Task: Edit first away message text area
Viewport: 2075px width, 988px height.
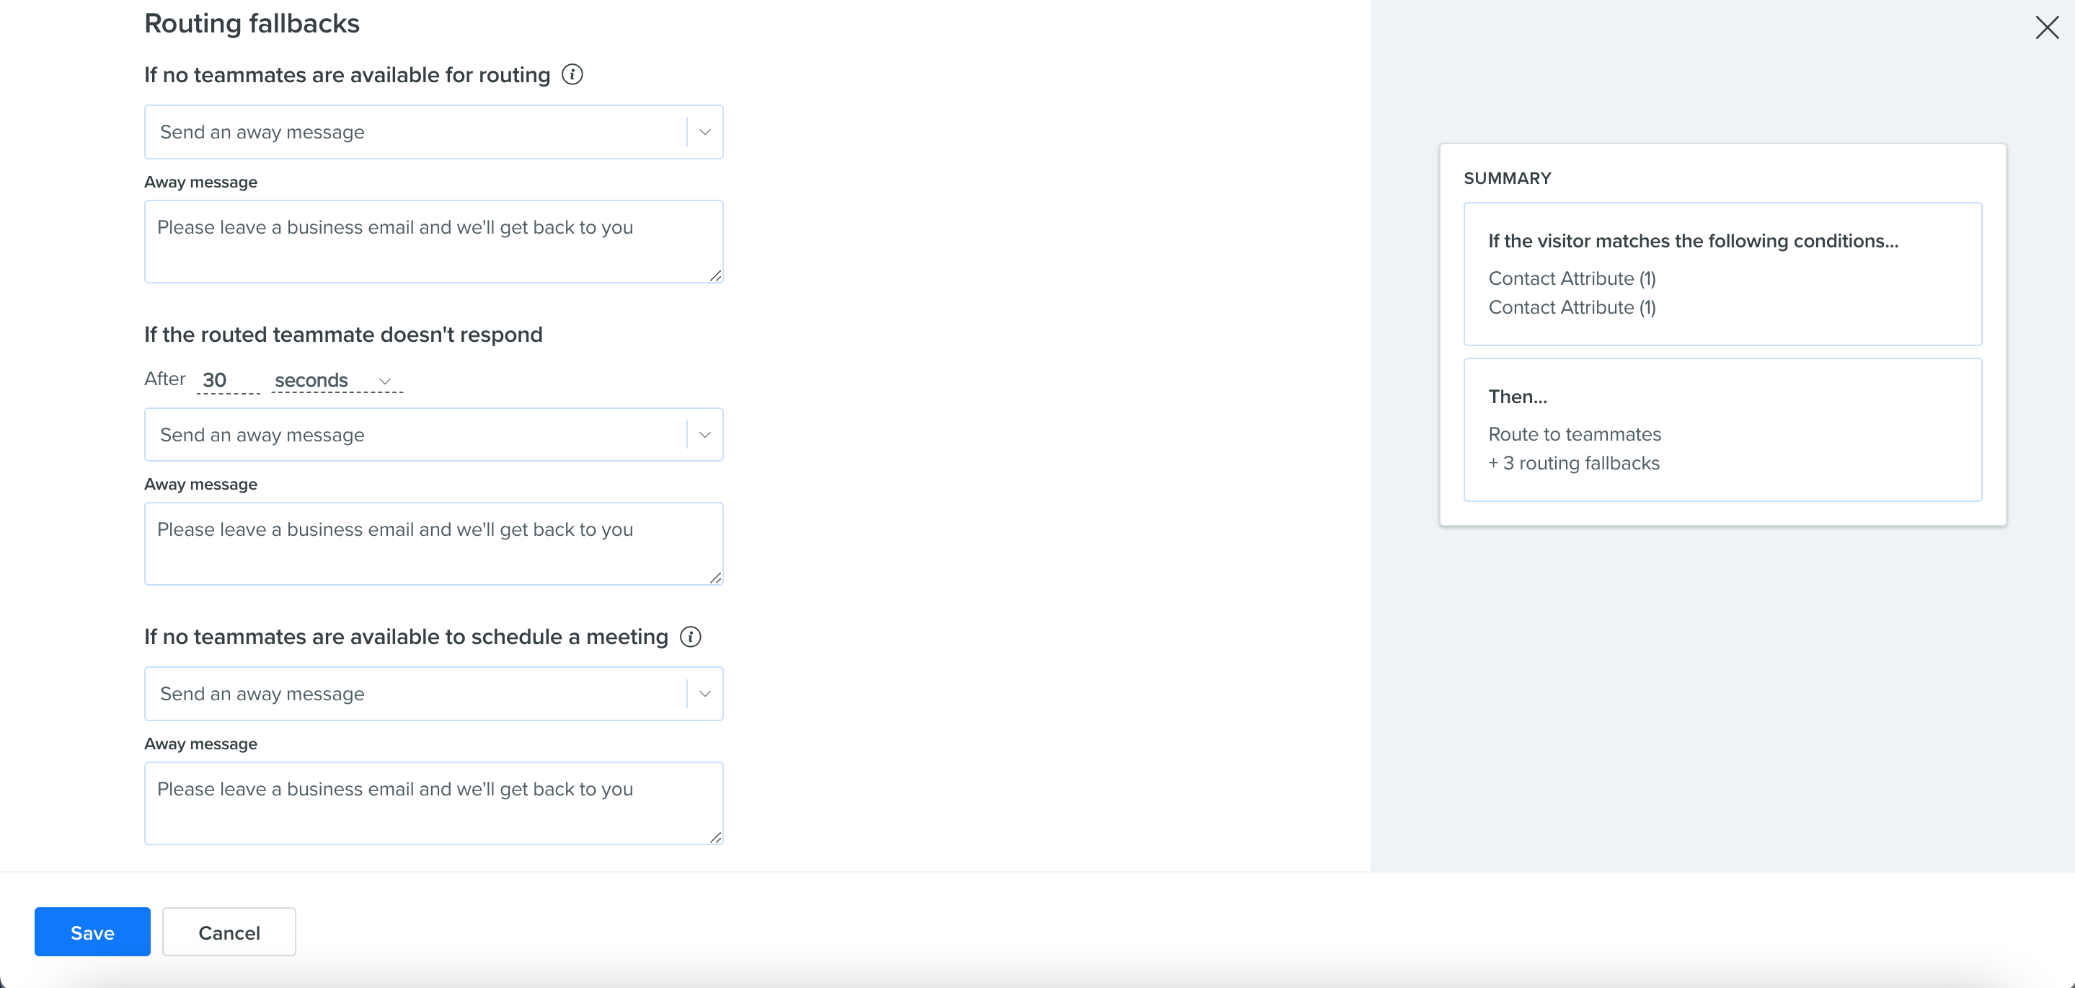Action: [x=433, y=242]
